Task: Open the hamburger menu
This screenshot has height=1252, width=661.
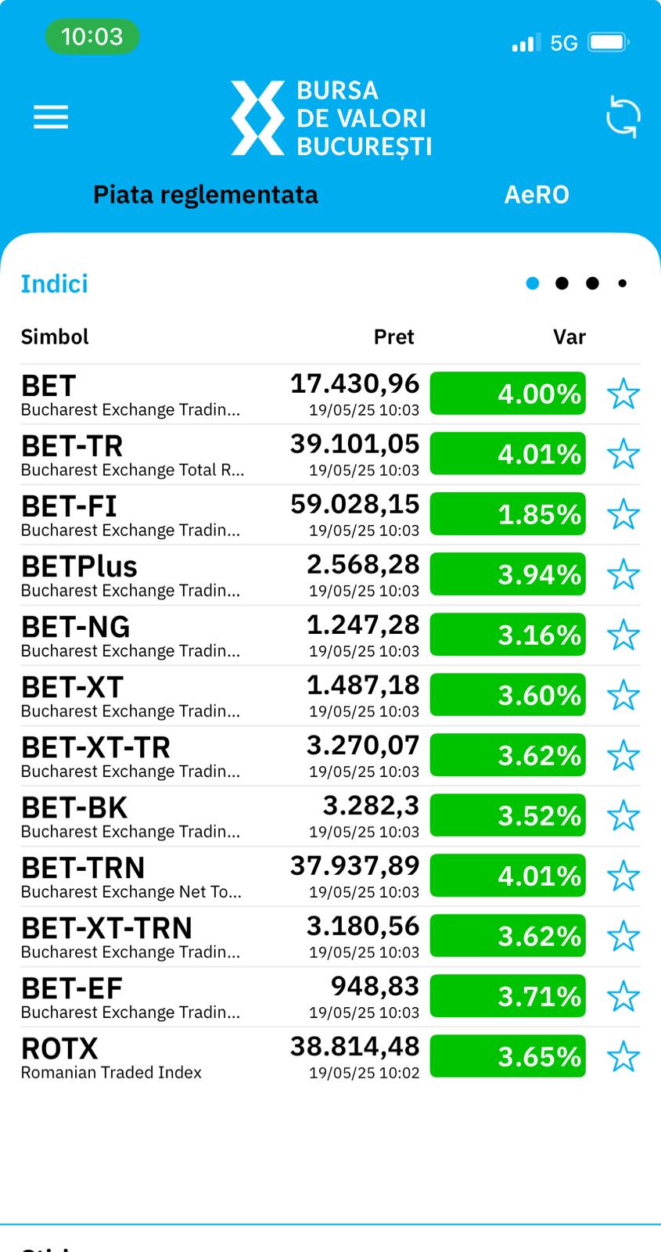Action: 51,117
